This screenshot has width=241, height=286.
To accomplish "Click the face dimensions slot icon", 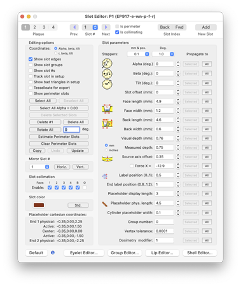I will pos(107,109).
